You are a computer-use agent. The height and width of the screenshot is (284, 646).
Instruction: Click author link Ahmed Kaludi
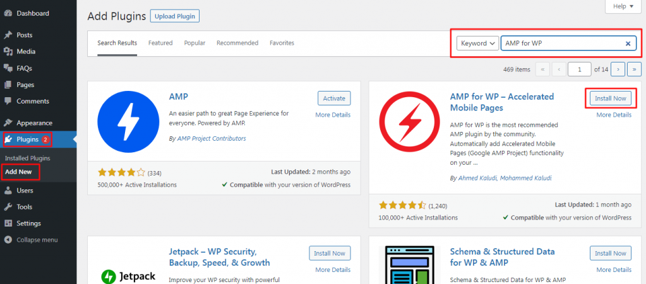click(477, 178)
